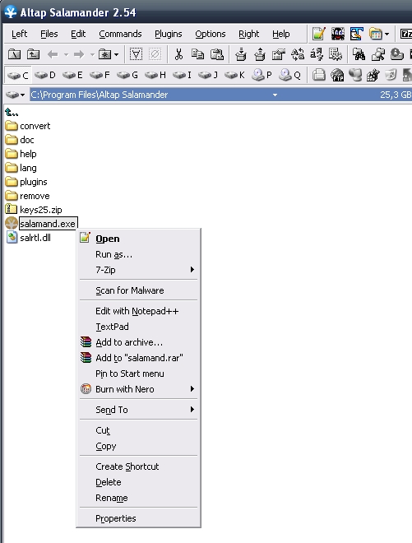Select drive C button

coord(18,75)
